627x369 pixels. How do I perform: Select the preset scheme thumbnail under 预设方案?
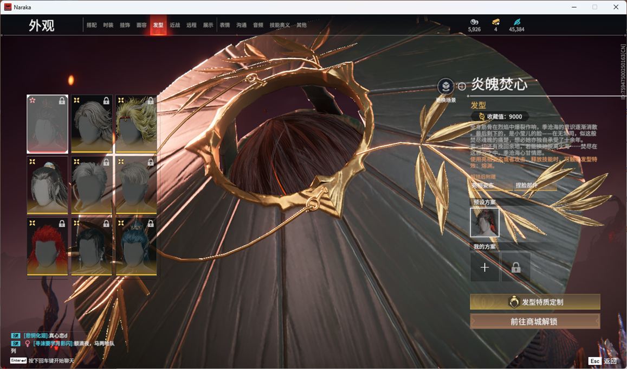(x=484, y=222)
